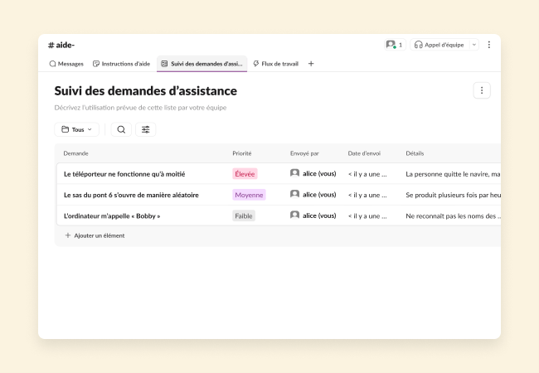539x373 pixels.
Task: Click the plus icon to add a tab
Action: click(x=311, y=63)
